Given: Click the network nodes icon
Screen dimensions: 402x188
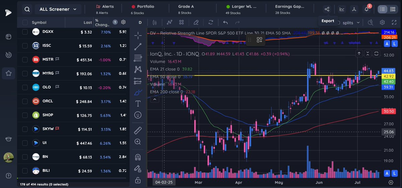Looking at the screenshot, I should click(354, 9).
